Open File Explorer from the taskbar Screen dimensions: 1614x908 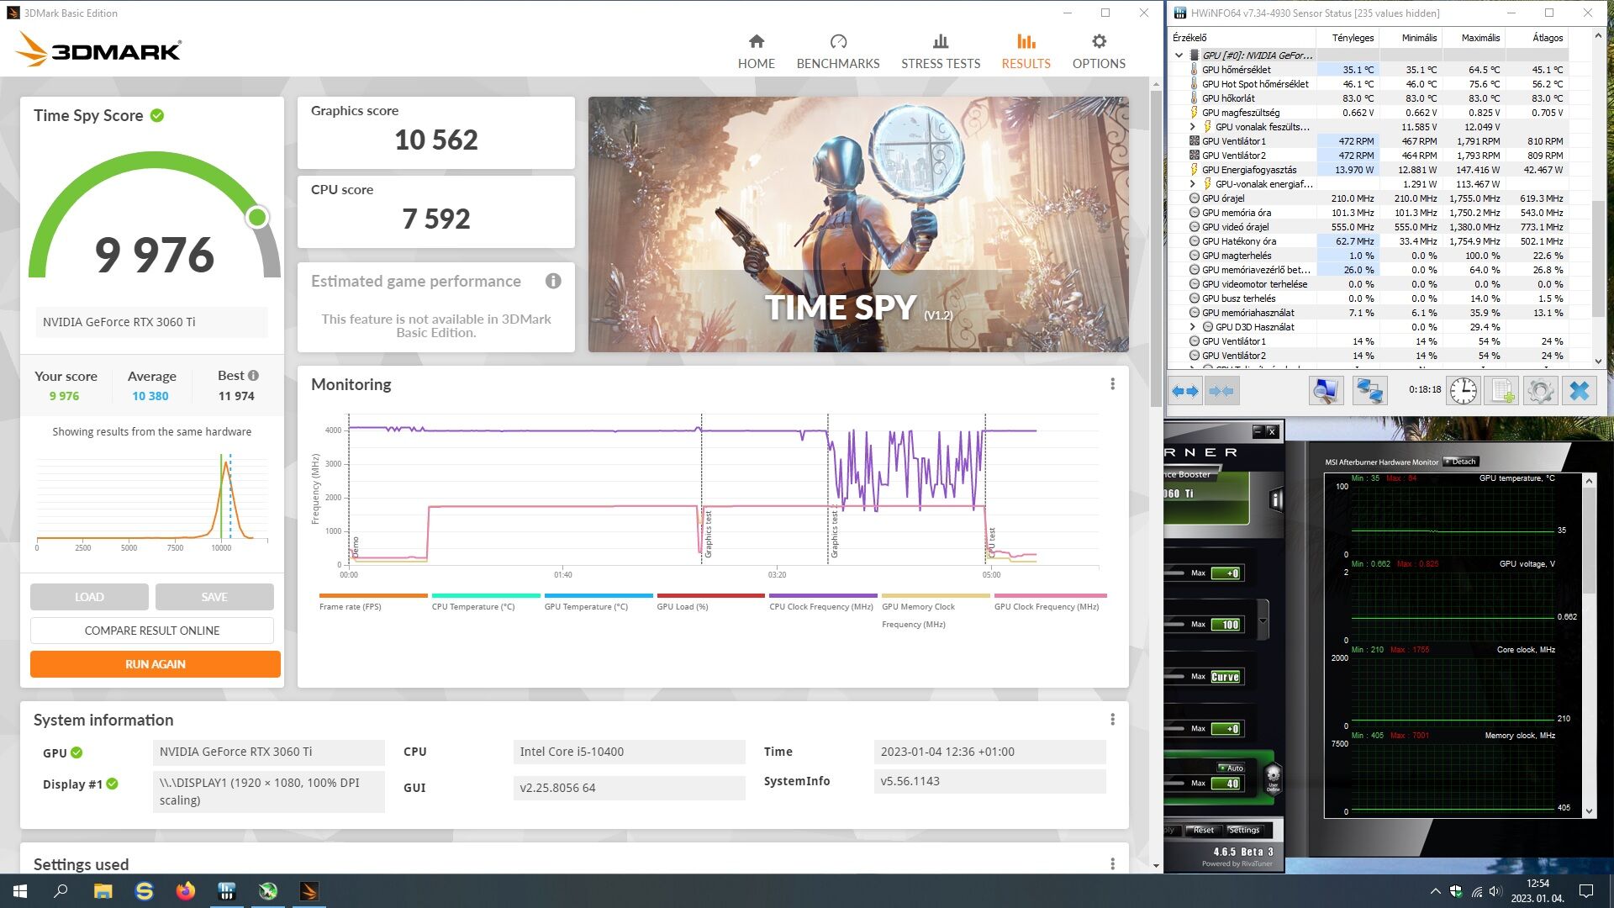pyautogui.click(x=103, y=891)
